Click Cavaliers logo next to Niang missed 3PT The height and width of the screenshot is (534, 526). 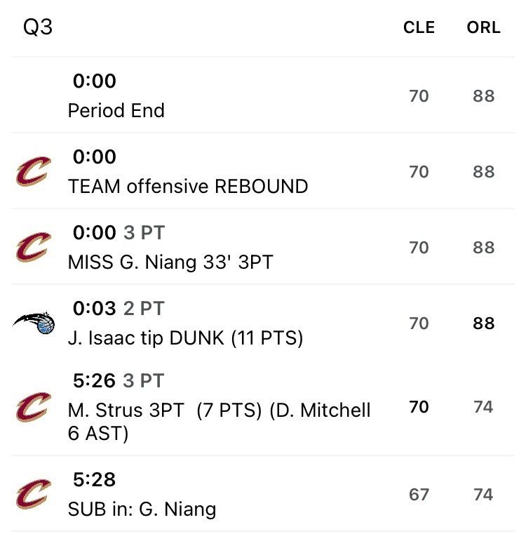pos(34,248)
